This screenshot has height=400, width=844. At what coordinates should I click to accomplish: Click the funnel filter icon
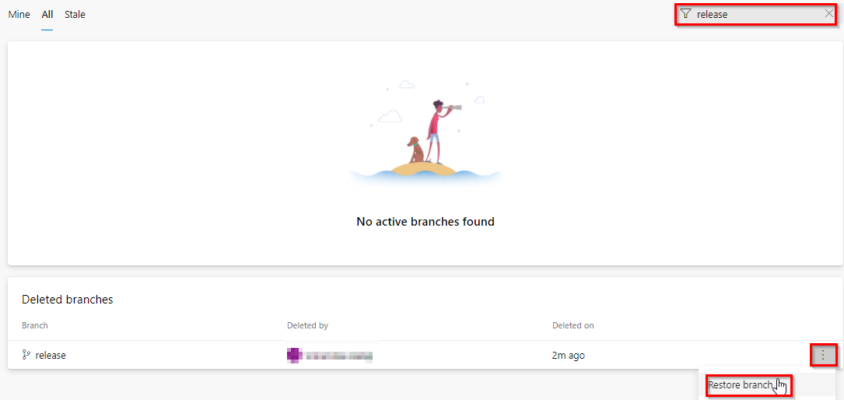point(685,14)
